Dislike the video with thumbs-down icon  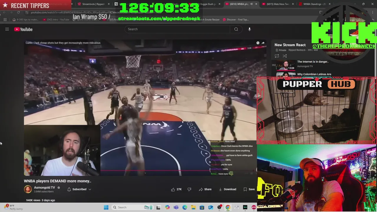point(189,189)
